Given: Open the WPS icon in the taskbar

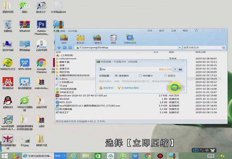Looking at the screenshot, I should 135,156.
